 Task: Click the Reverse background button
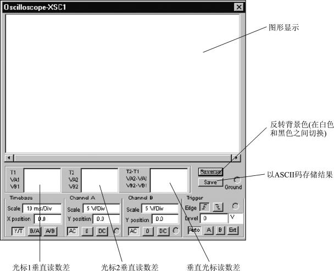coord(210,172)
